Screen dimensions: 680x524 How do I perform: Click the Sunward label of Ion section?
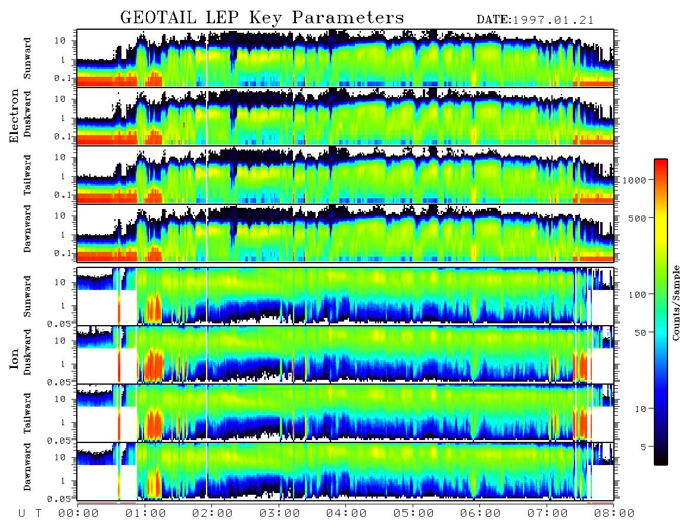point(27,297)
